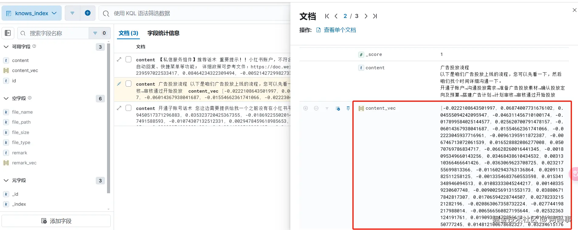This screenshot has height=230, width=578.
Task: Click the current page number 2 in flyout
Action: click(x=345, y=16)
